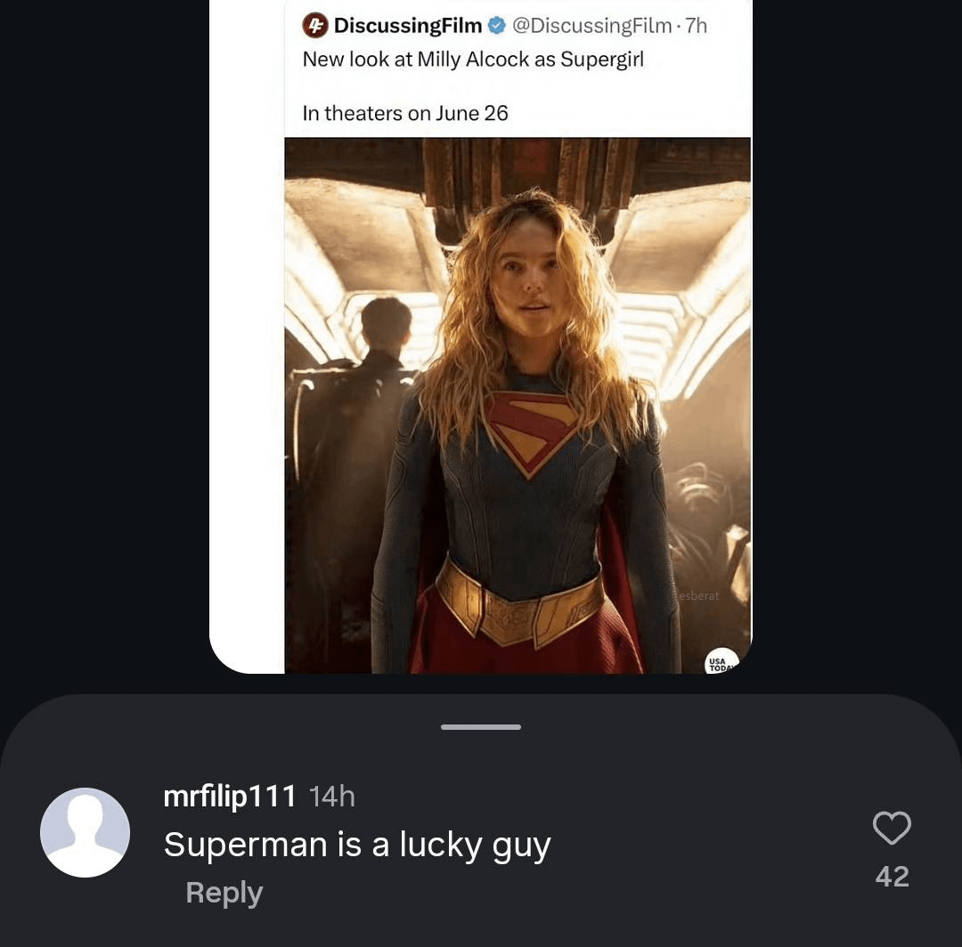
Task: Click the S emblem on the costume
Action: (x=530, y=429)
